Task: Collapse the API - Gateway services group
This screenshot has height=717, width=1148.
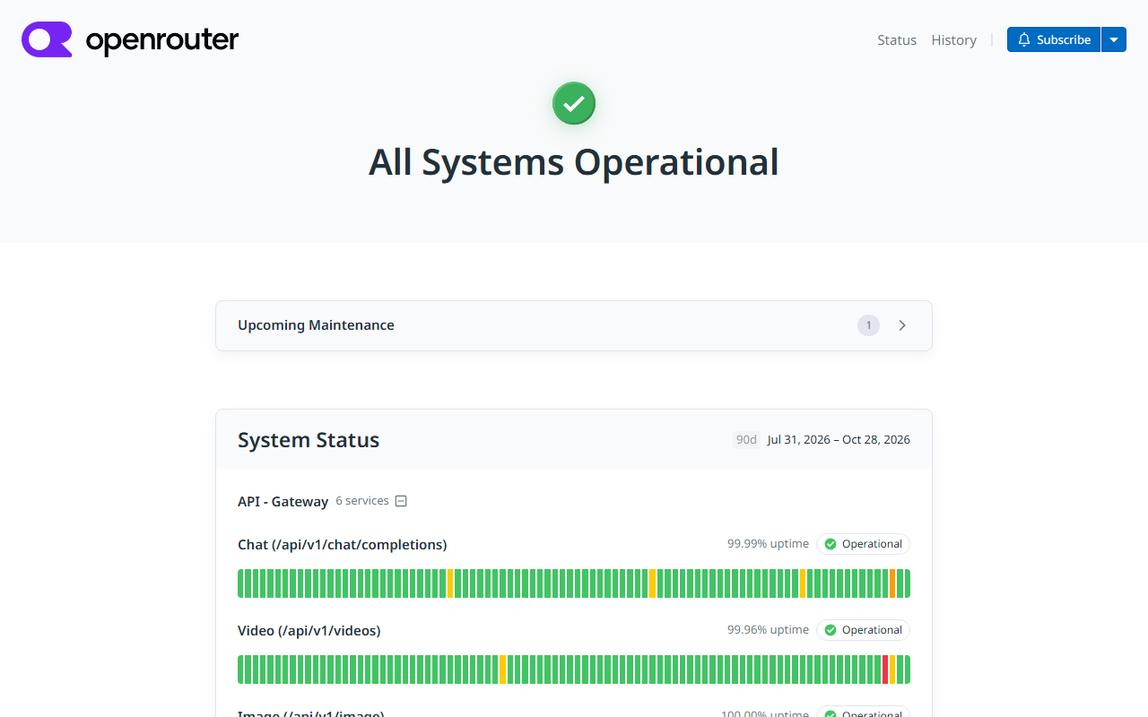Action: click(x=401, y=501)
